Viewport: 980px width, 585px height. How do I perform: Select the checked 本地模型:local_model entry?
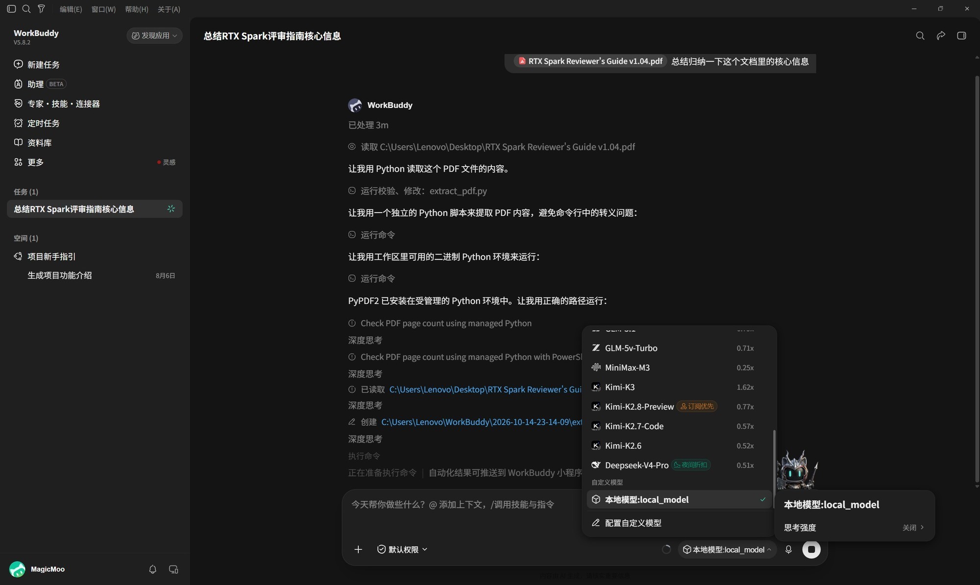click(679, 500)
